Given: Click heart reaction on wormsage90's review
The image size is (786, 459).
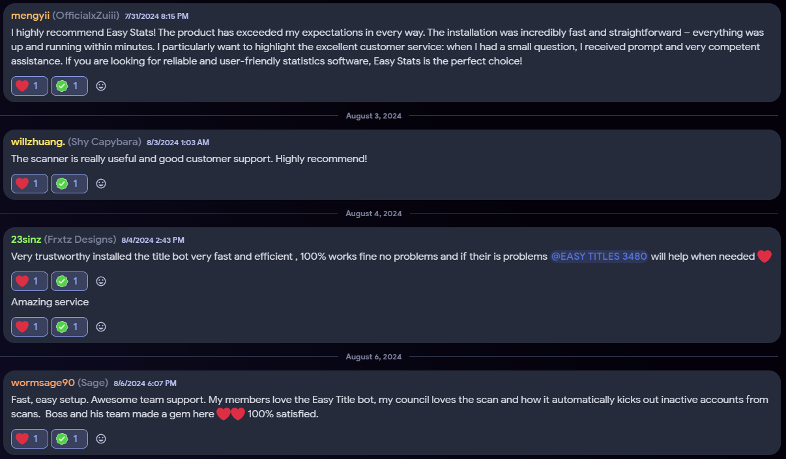Looking at the screenshot, I should tap(29, 439).
